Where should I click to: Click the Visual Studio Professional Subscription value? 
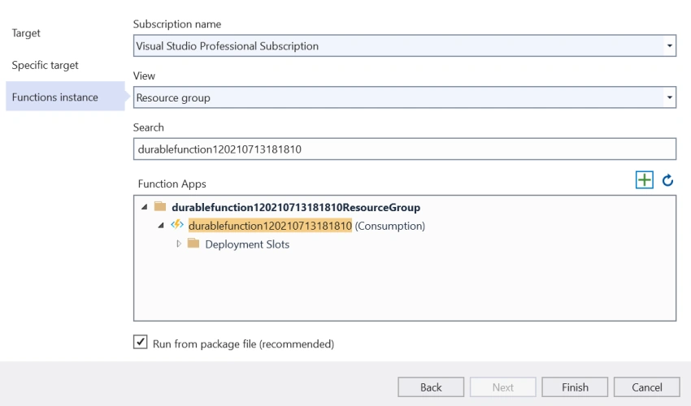tap(227, 45)
